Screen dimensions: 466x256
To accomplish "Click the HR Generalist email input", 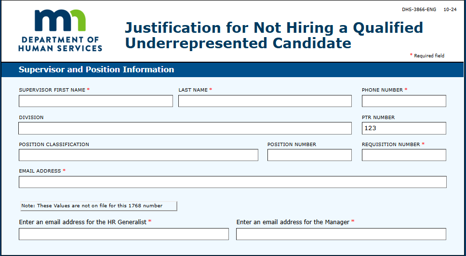I will (x=124, y=234).
